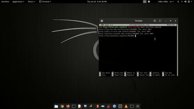Click the kali.cs.nctu.edu.tw mirror line
194x109 pixels.
click(125, 31)
